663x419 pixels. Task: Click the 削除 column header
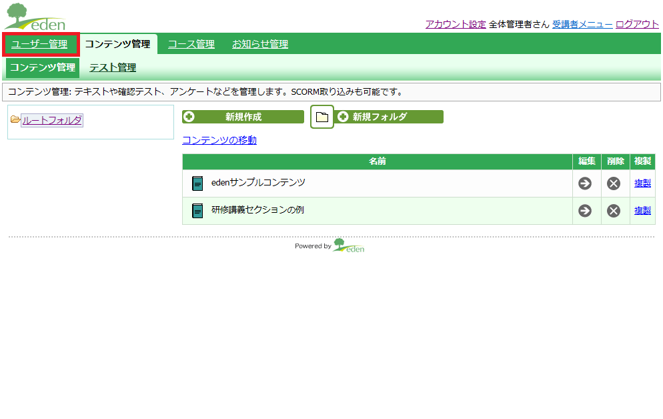pyautogui.click(x=615, y=161)
